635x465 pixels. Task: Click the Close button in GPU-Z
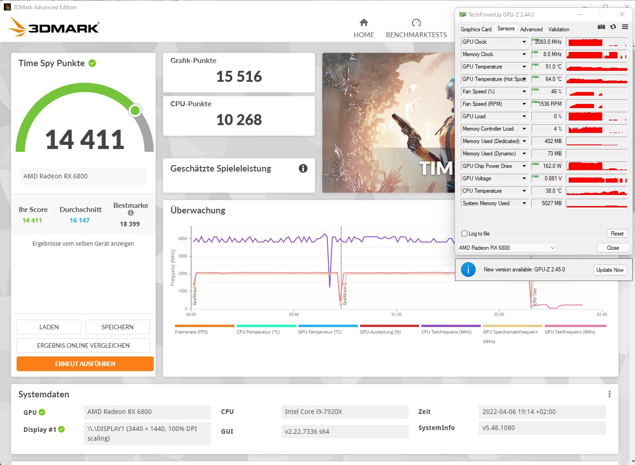613,248
